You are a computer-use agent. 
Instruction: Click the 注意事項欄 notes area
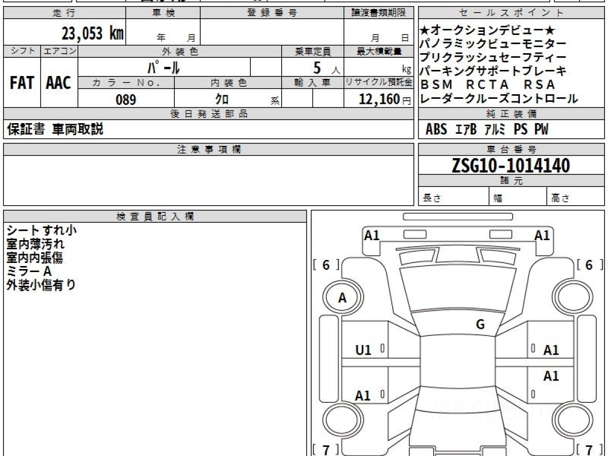click(209, 180)
